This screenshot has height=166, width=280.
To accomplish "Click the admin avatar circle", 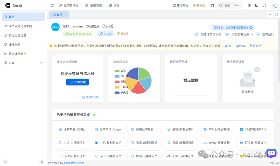I will (55, 27).
